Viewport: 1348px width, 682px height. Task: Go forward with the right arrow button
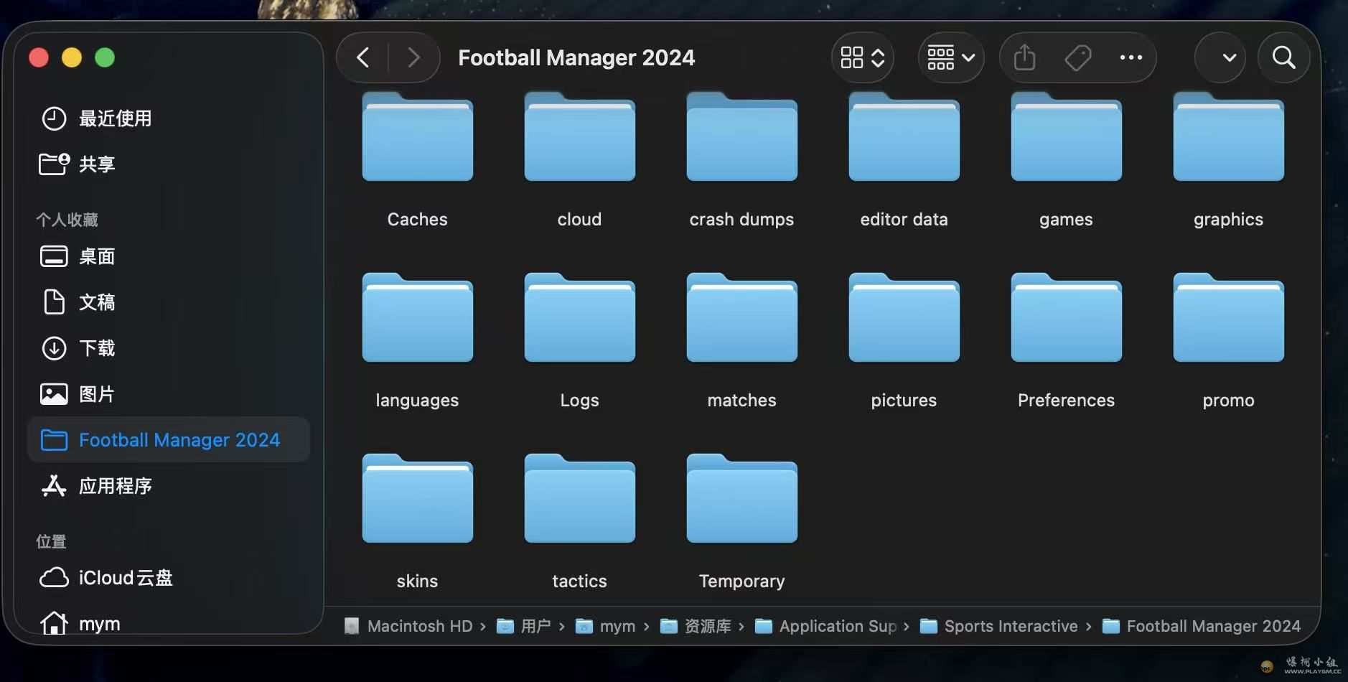pyautogui.click(x=413, y=57)
